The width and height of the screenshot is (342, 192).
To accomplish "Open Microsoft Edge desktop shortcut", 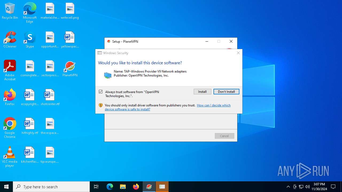I will point(30,13).
